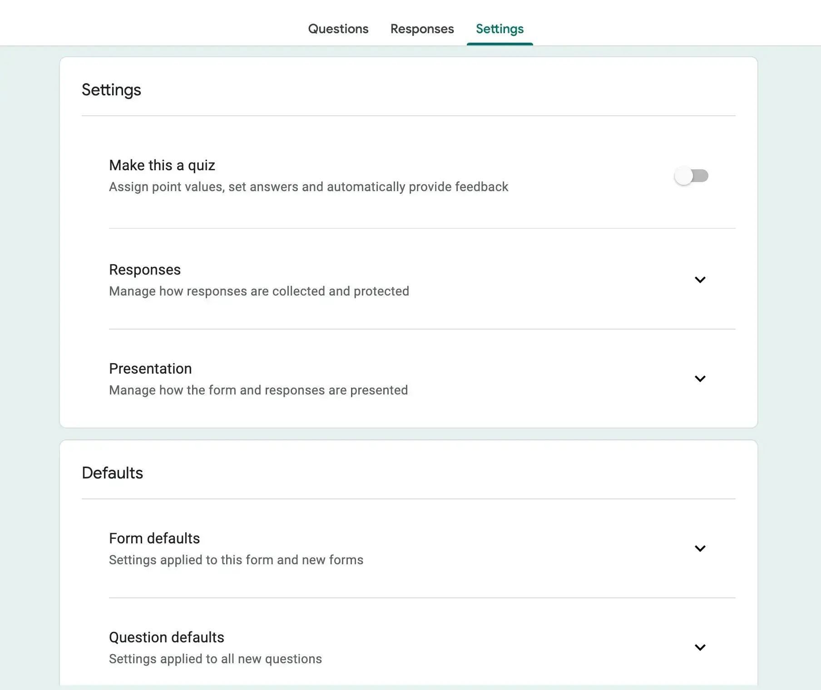Click "Manage how the form and responses are presented"
Screen dimensions: 821x690
(x=258, y=389)
